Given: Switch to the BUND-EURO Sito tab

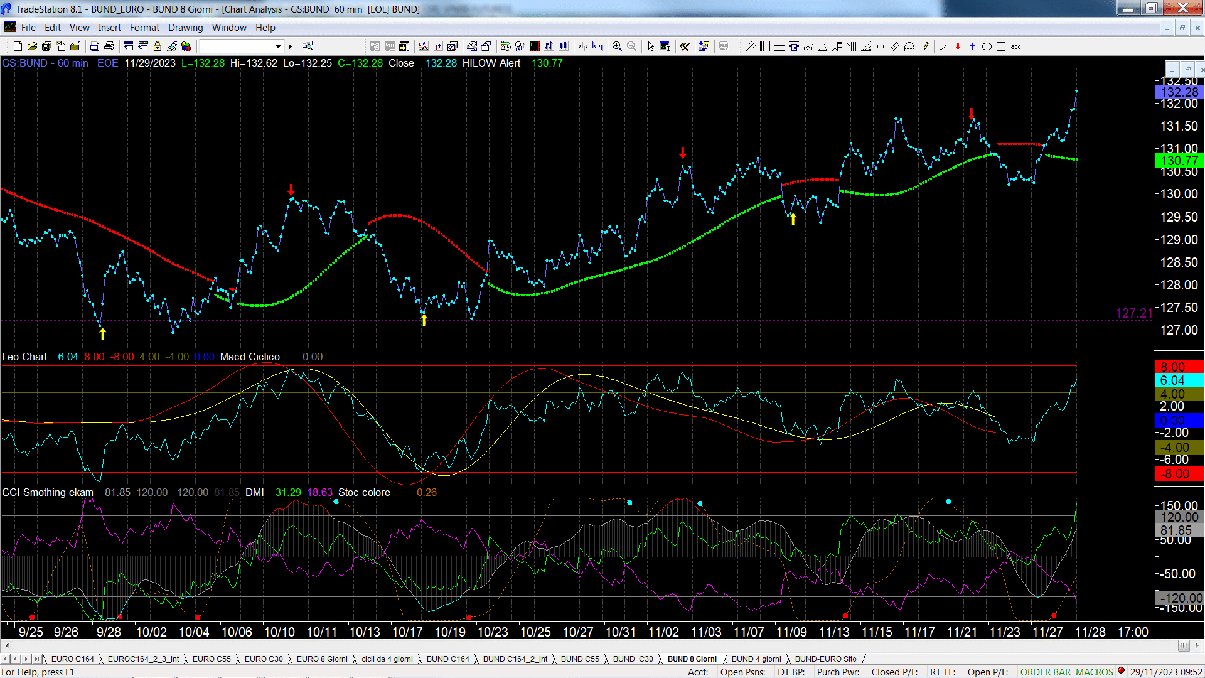Looking at the screenshot, I should coord(826,659).
